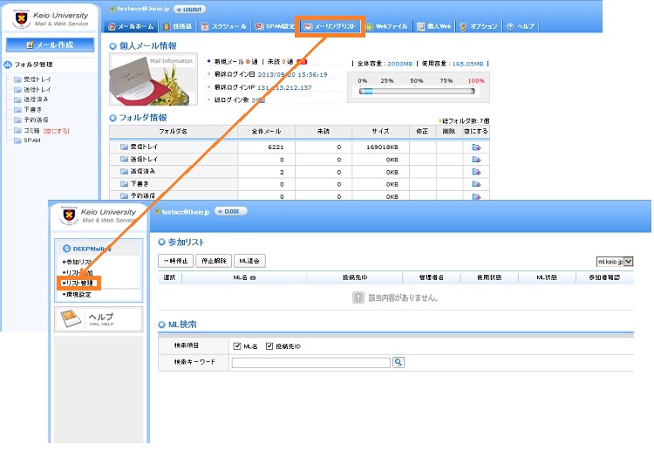This screenshot has width=654, height=465.
Task: Click the search magnifier icon beside keyword field
Action: (399, 362)
